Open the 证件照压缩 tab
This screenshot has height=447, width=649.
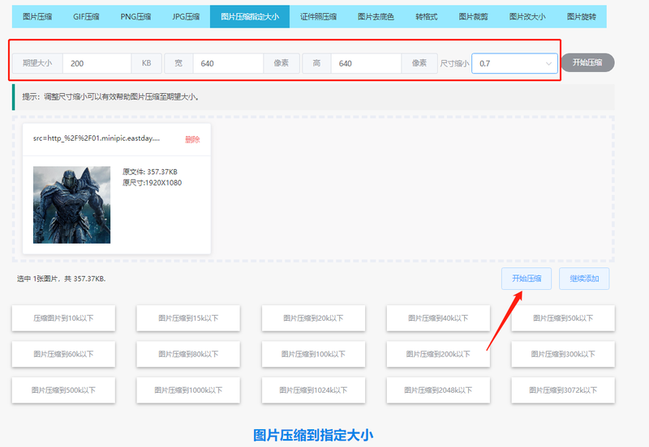pyautogui.click(x=318, y=16)
